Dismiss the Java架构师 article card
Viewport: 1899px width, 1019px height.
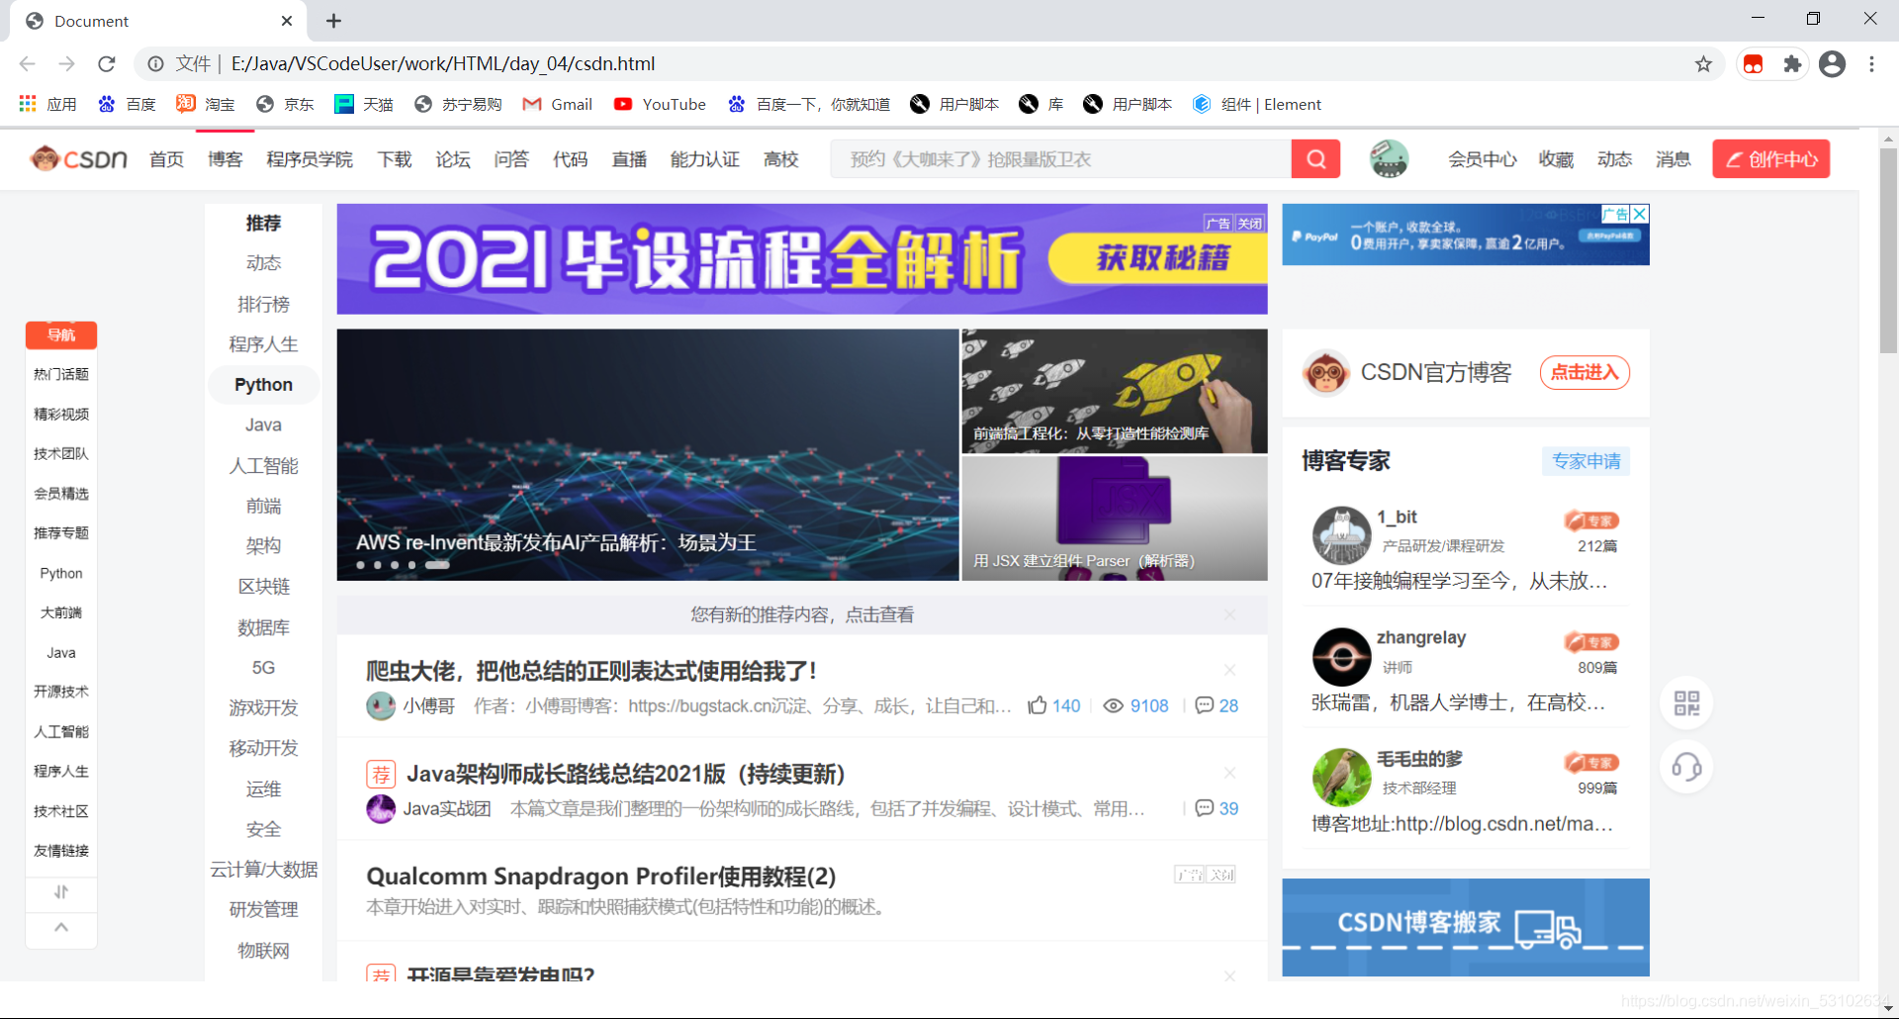[1229, 773]
